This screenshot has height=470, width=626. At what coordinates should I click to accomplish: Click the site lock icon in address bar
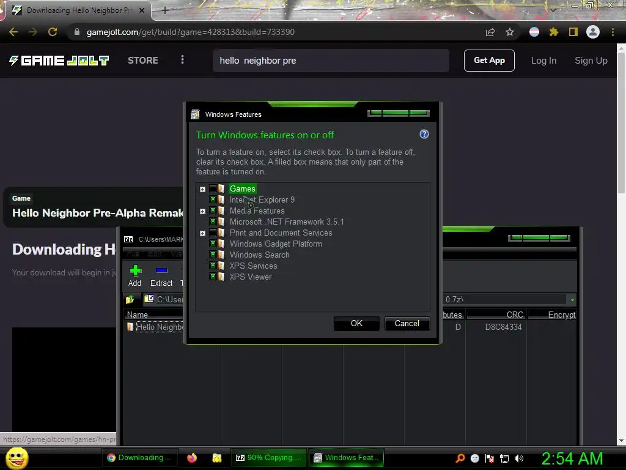[77, 32]
